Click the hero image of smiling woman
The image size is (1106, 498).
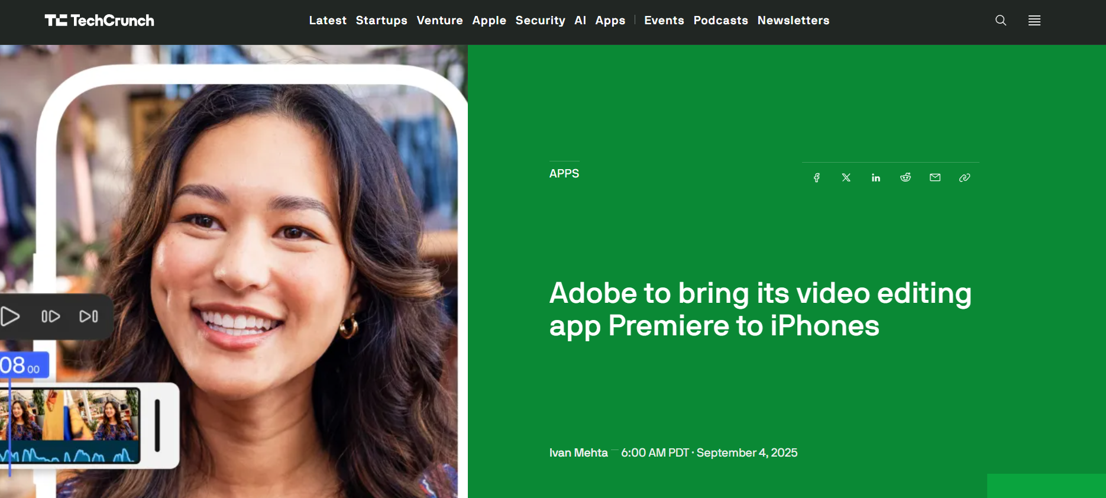[234, 271]
